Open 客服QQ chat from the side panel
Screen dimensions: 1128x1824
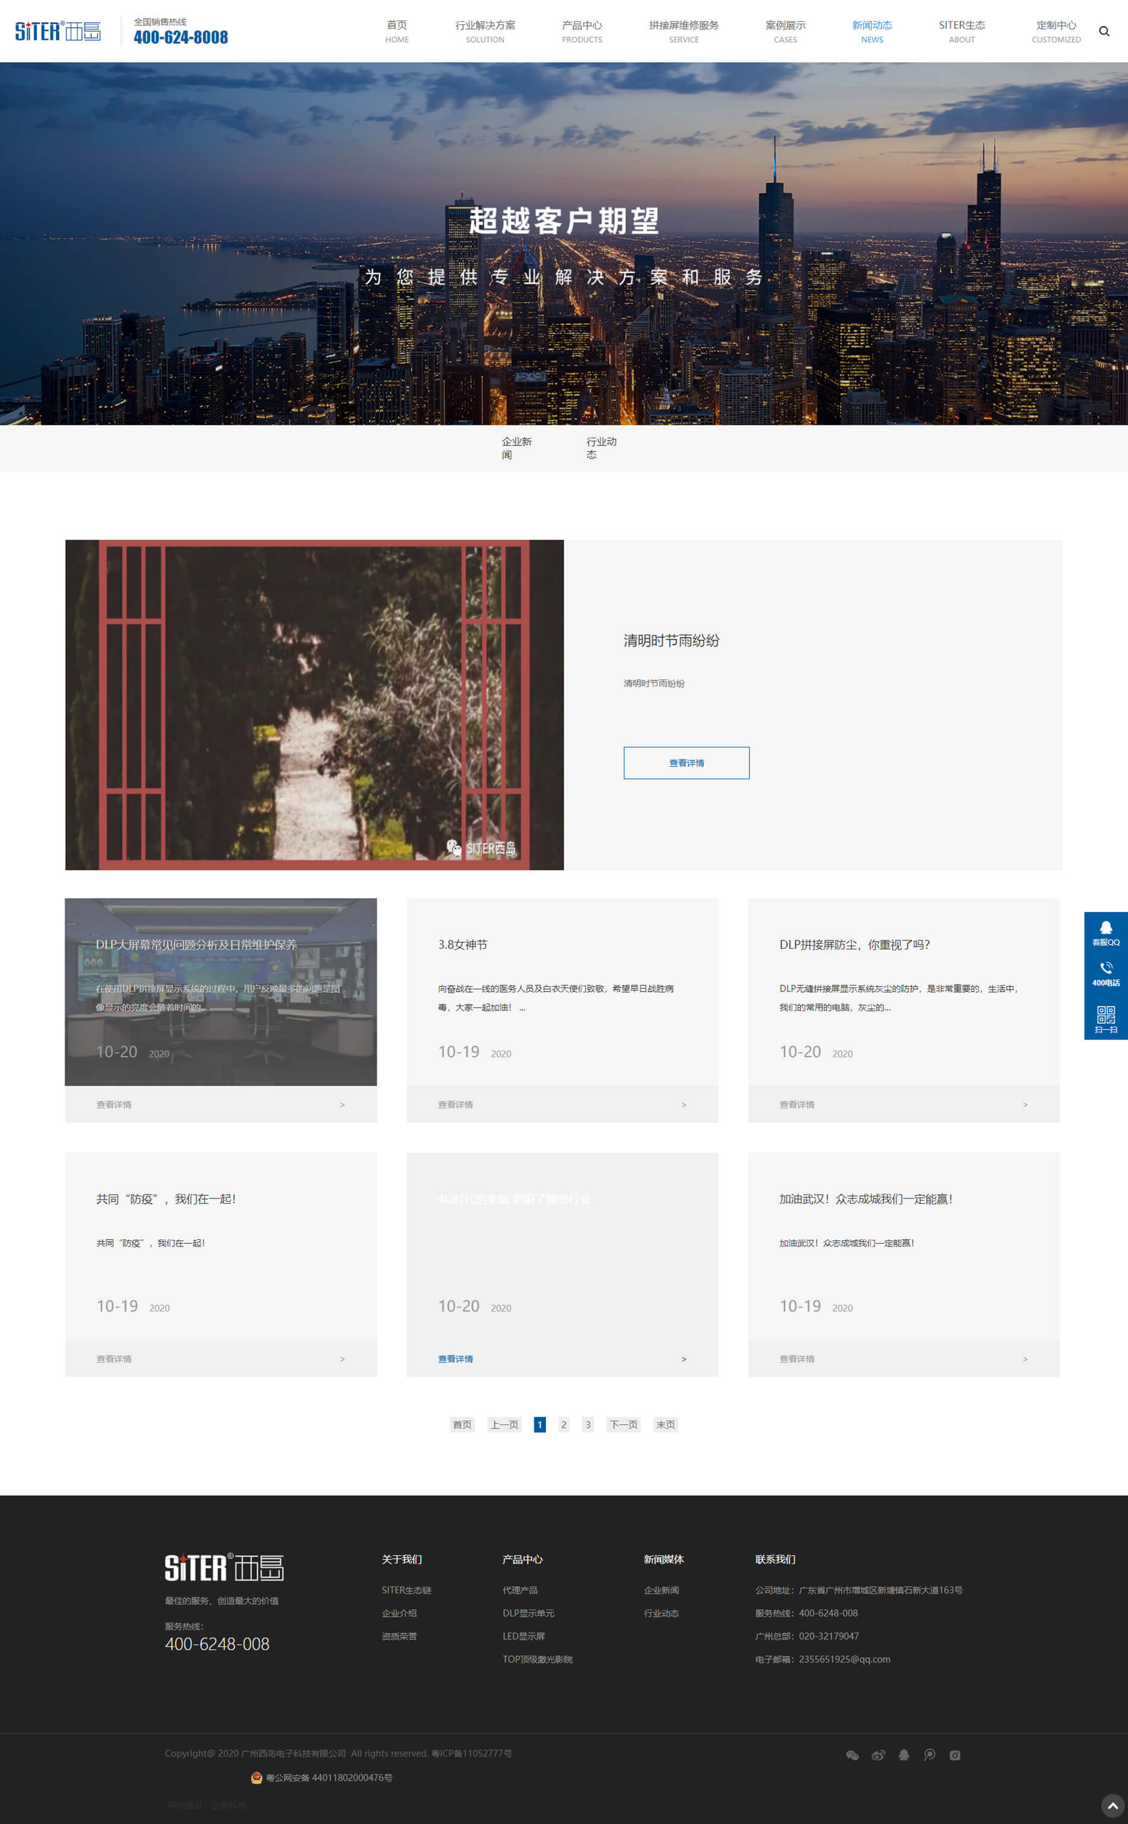1106,932
